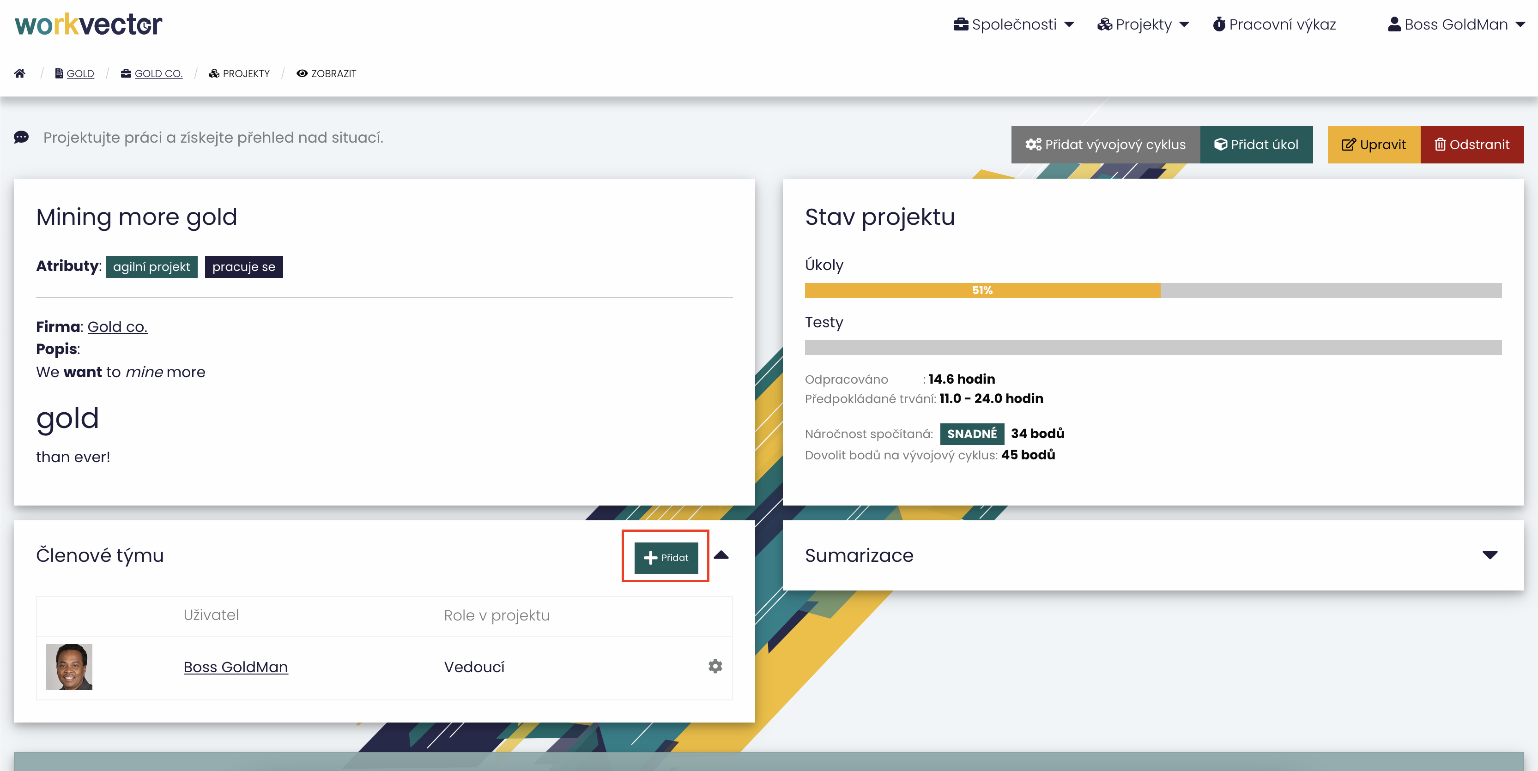Click the workvector logo
Image resolution: width=1538 pixels, height=771 pixels.
88,24
